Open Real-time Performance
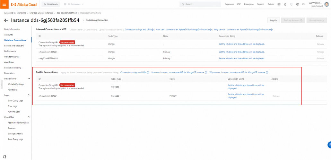 tap(18, 123)
